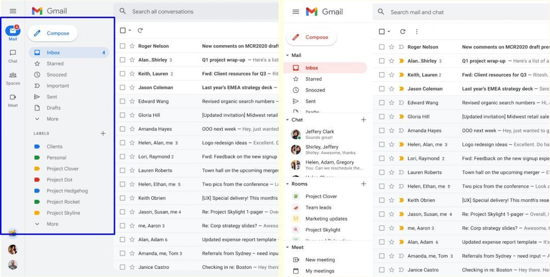The image size is (550, 277).
Task: Select Inbox in the left Gmail sidebar
Action: point(69,52)
